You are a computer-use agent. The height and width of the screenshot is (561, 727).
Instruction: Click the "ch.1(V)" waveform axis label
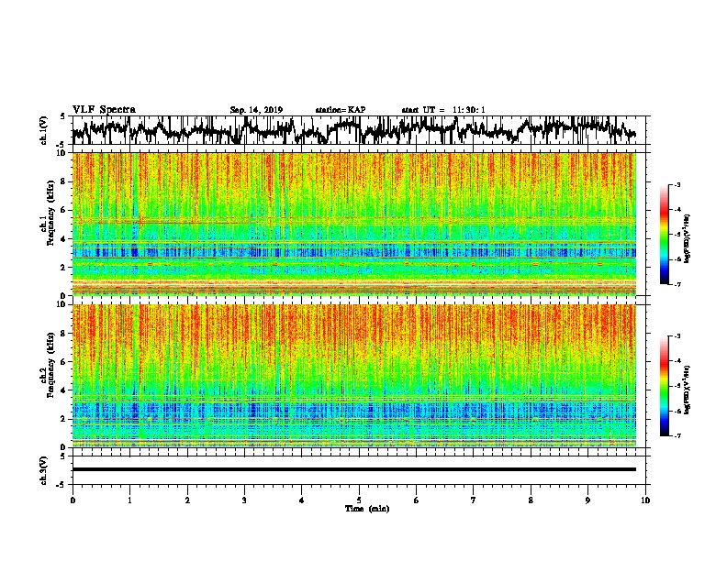point(43,130)
